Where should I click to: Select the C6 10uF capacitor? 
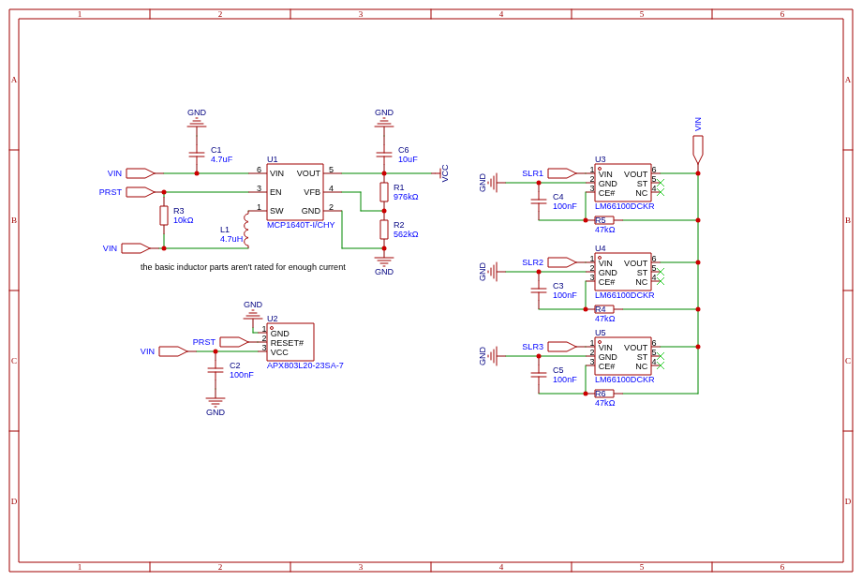tap(384, 155)
